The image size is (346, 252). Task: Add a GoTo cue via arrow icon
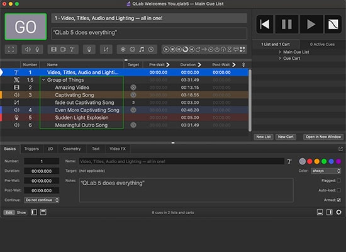pyautogui.click(x=204, y=49)
